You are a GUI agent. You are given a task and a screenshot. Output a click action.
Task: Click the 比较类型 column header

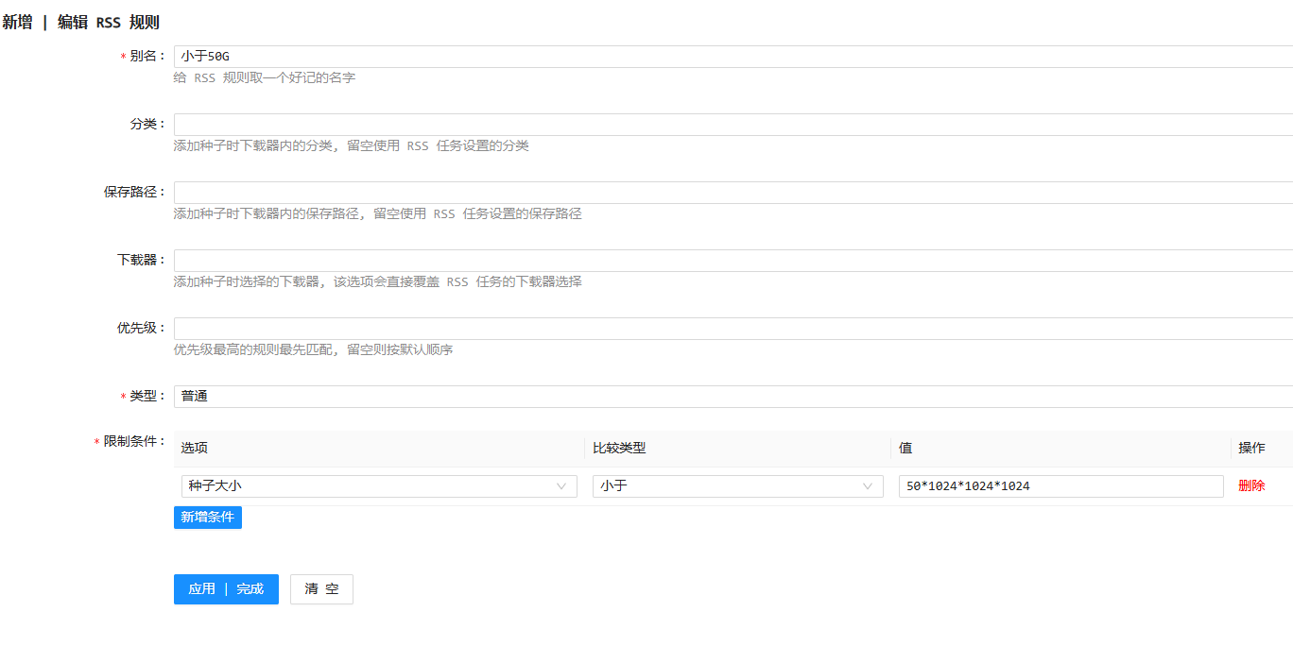point(619,449)
